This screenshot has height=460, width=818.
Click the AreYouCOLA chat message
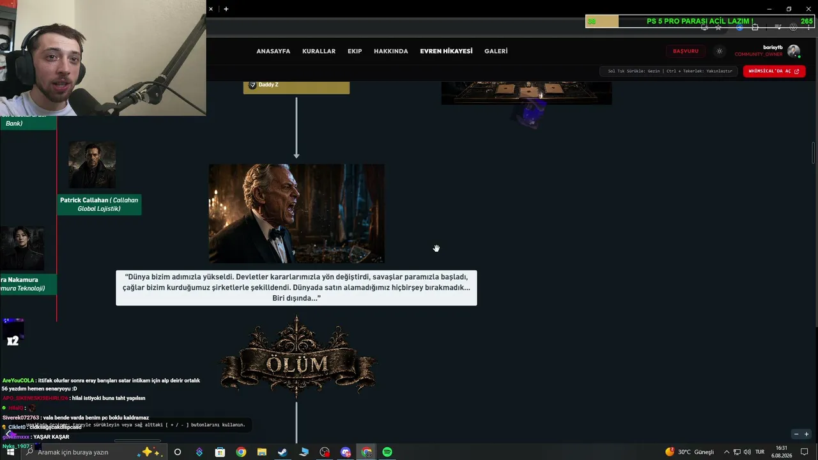pyautogui.click(x=101, y=385)
